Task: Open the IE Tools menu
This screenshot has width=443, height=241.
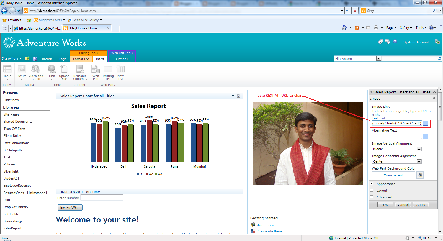Action: [x=421, y=28]
